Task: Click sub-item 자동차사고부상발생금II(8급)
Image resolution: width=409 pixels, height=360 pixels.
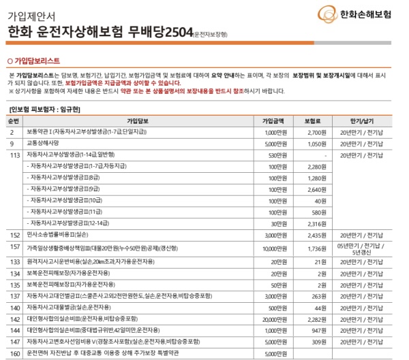Action: pos(63,178)
